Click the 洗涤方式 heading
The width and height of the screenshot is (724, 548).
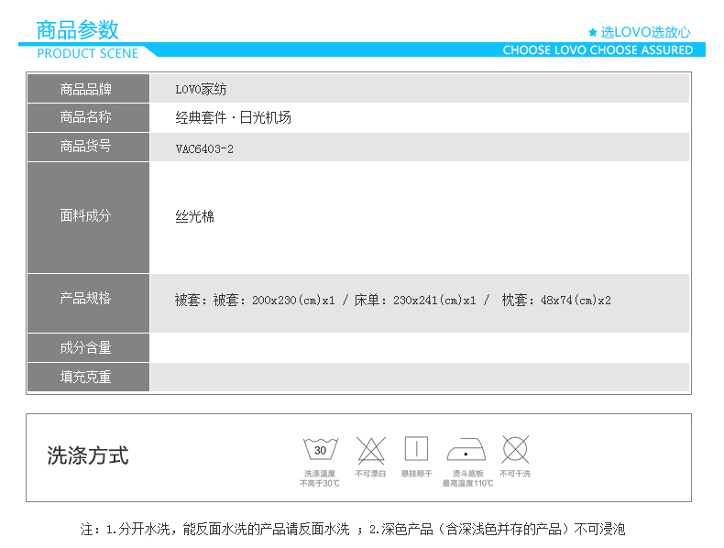coord(88,455)
